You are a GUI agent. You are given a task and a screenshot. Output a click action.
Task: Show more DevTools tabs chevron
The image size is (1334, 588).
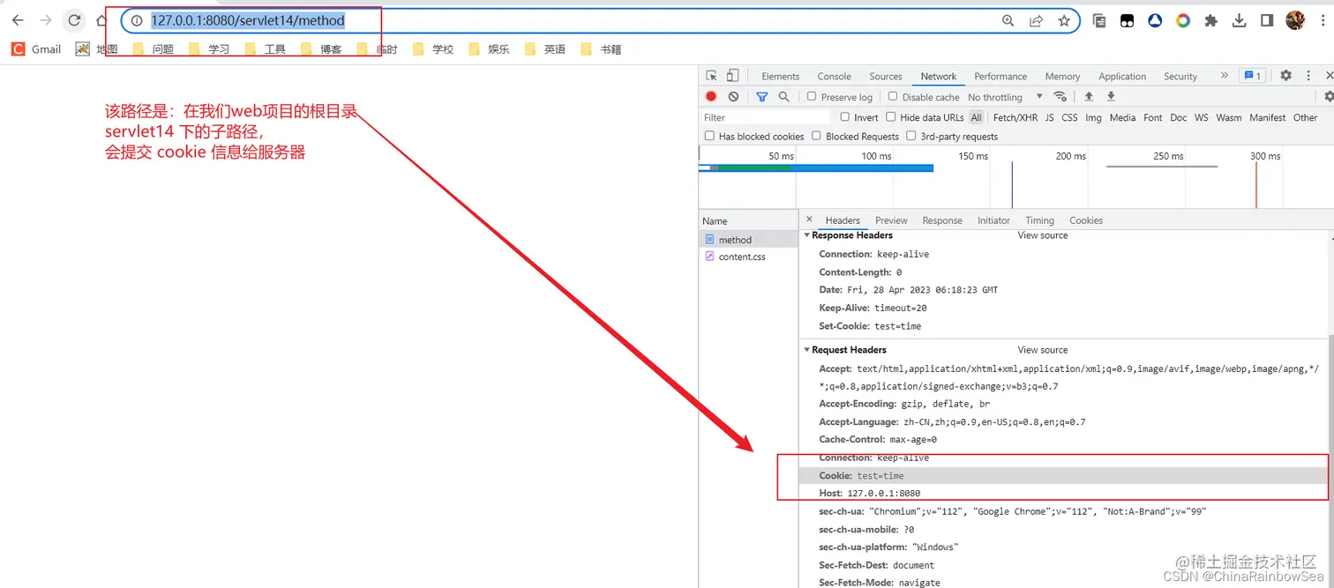[1225, 76]
